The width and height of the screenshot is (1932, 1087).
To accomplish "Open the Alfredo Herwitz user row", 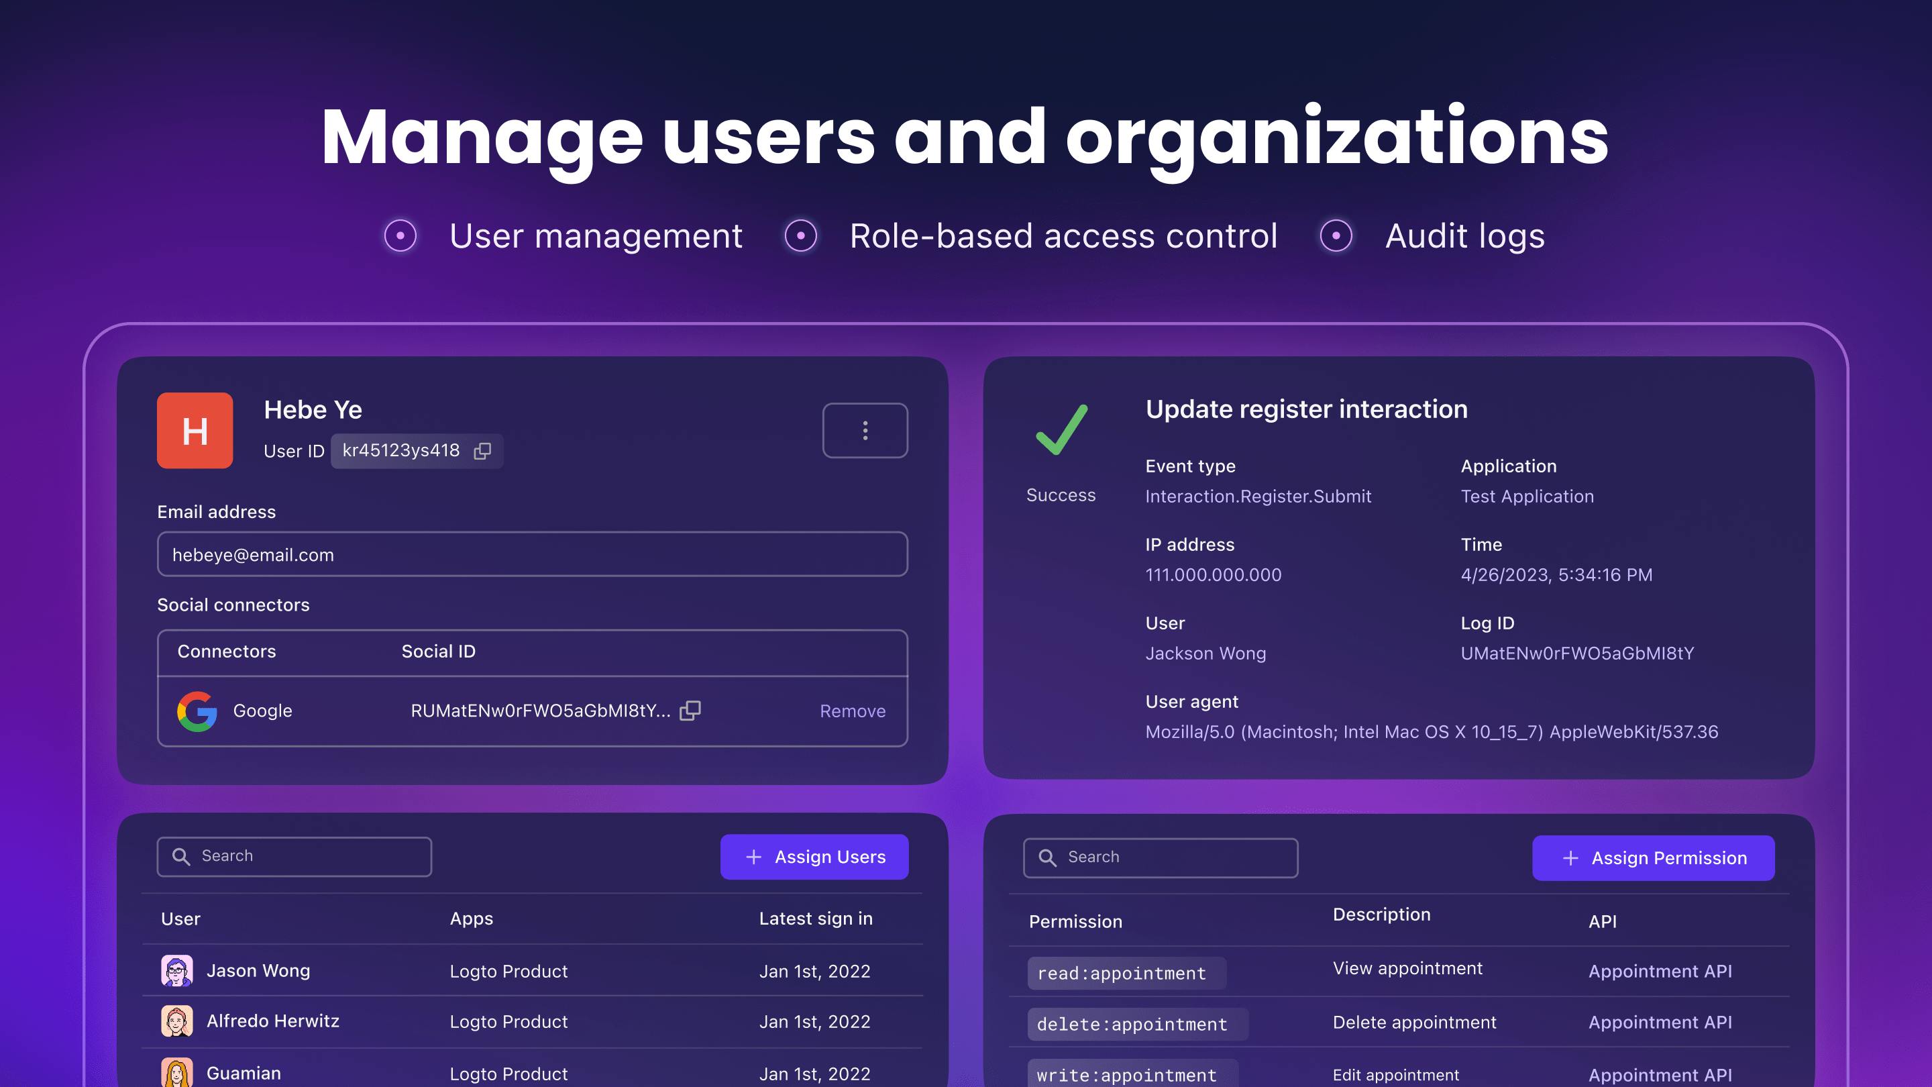I will tap(533, 1022).
